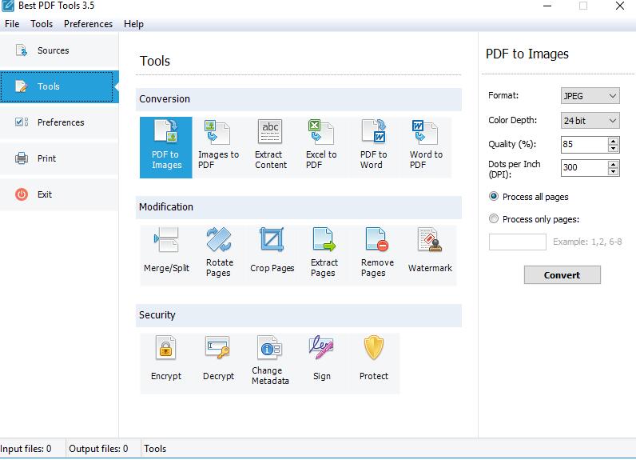The image size is (636, 460).
Task: Open the Images to PDF tool
Action: [218, 147]
